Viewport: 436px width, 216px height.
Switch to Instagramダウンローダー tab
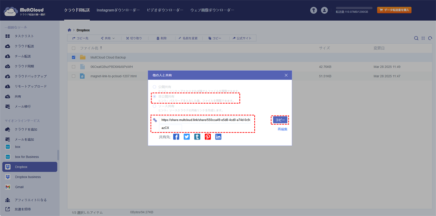(x=118, y=11)
